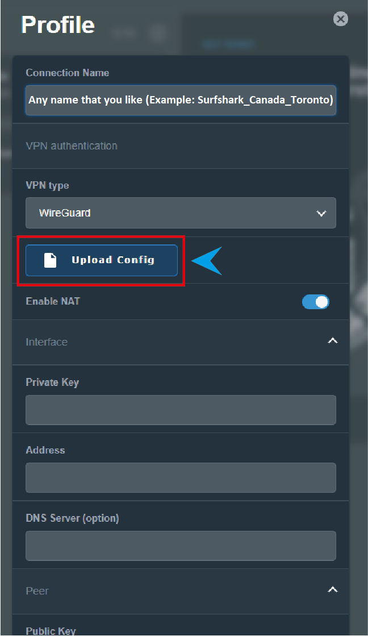Click into the Address input box
This screenshot has height=636, width=368.
(181, 477)
